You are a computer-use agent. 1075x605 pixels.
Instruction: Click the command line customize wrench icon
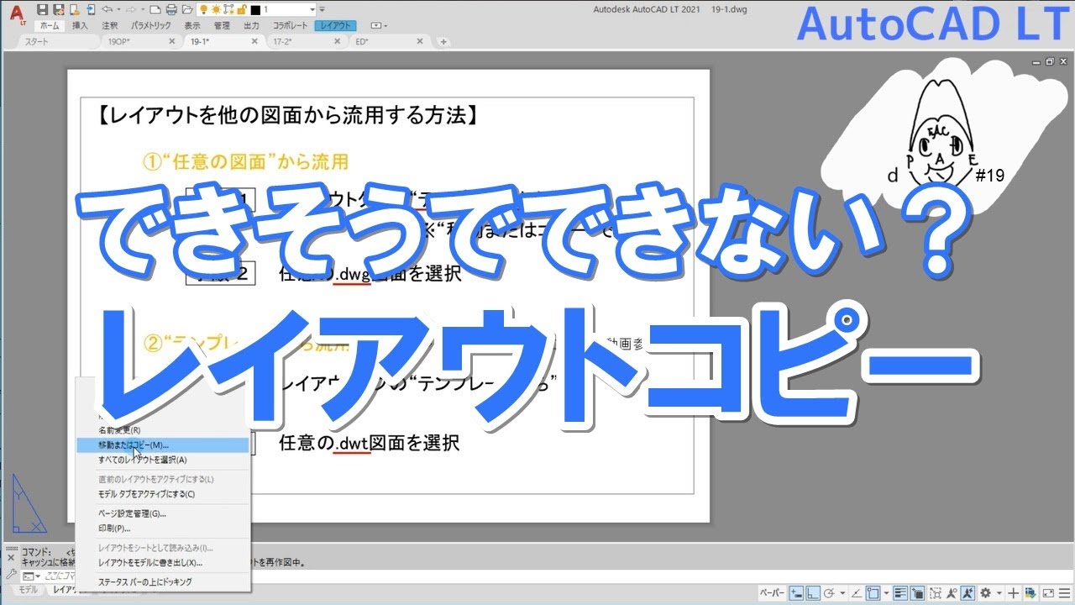pyautogui.click(x=10, y=574)
